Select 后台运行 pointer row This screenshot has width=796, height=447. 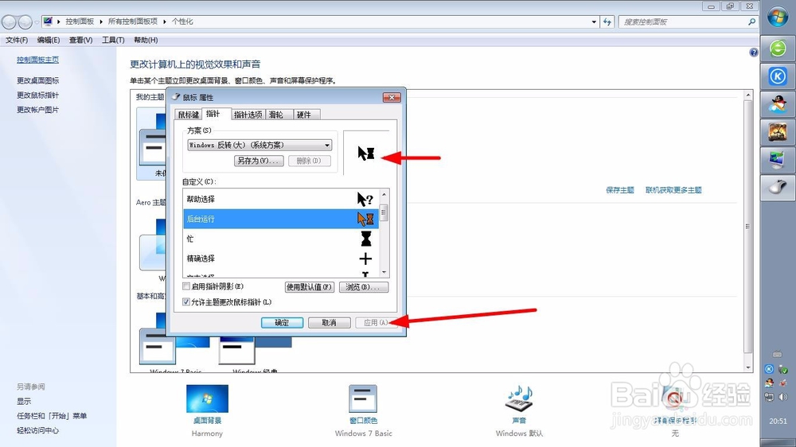(x=281, y=219)
